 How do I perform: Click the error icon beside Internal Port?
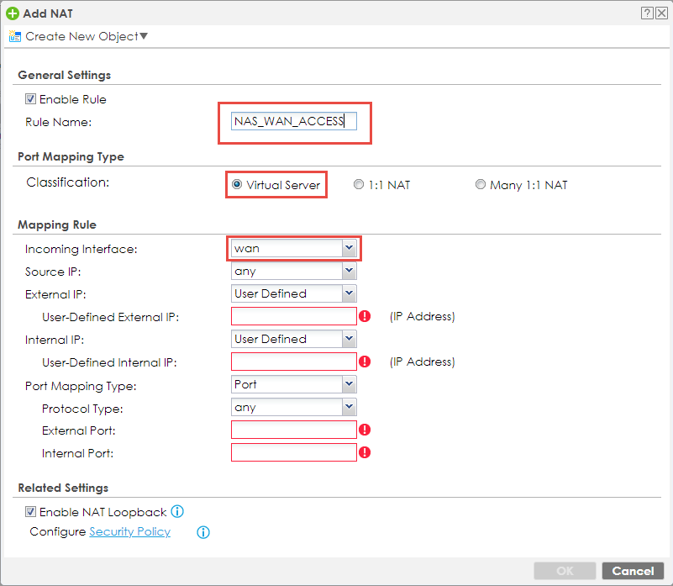point(365,452)
